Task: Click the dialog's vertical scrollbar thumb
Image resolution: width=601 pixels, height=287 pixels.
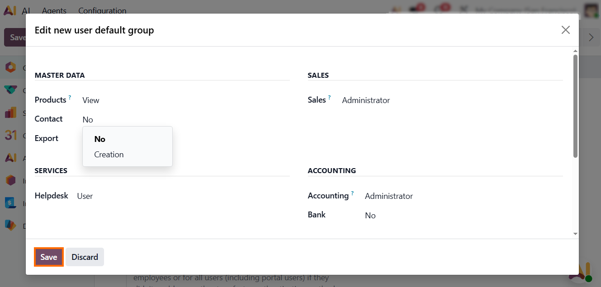Action: pos(575,106)
